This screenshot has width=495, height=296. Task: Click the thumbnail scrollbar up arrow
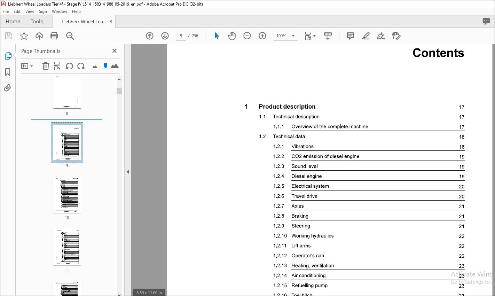[x=119, y=79]
